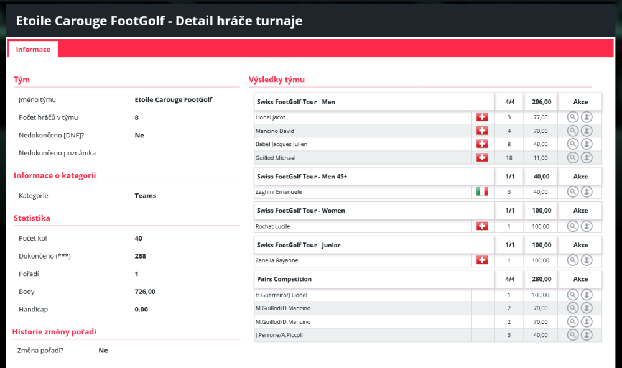This screenshot has height=368, width=622.
Task: Open profile icon for Zanella Rayanne
Action: point(587,260)
